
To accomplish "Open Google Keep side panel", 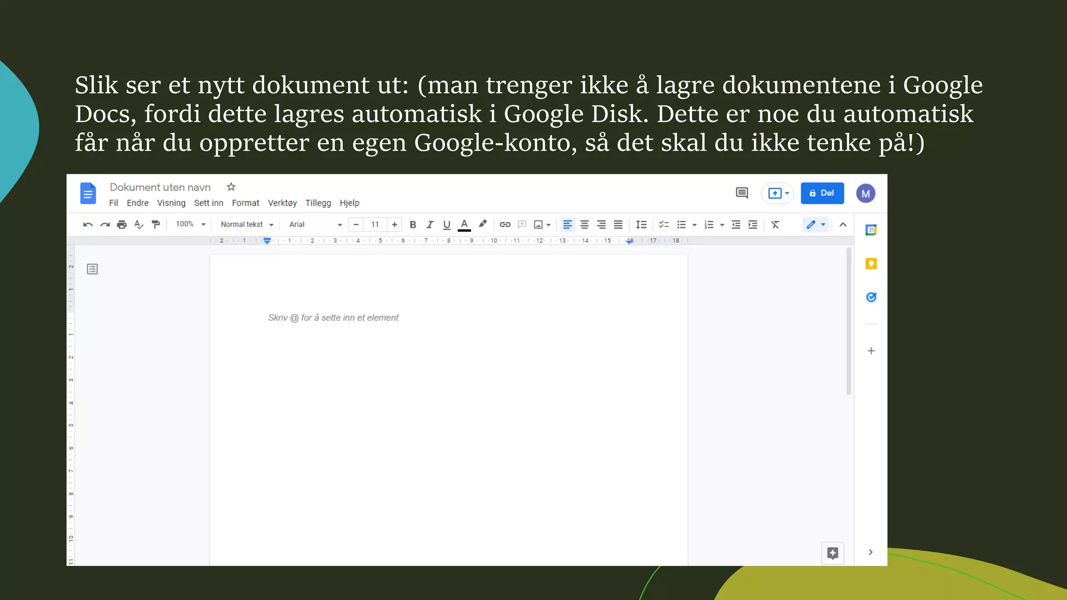I will pyautogui.click(x=871, y=264).
